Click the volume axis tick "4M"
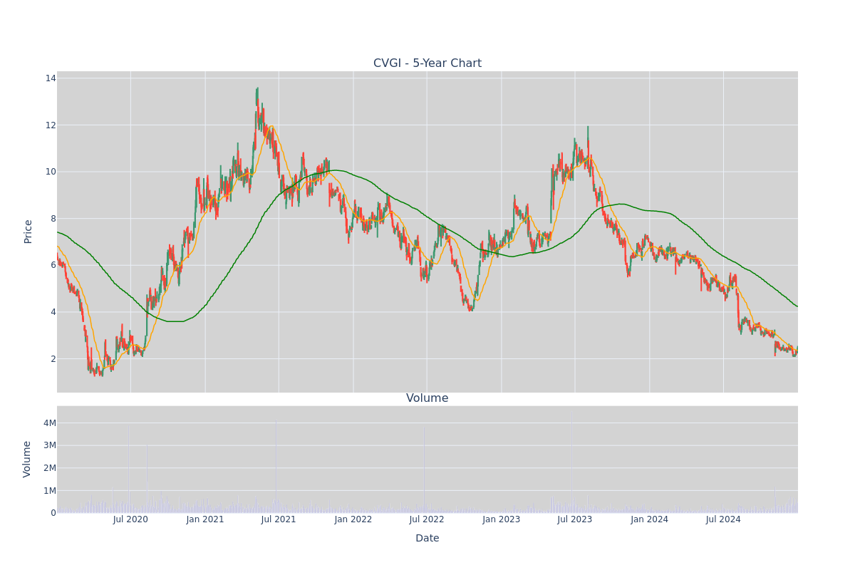 coord(50,423)
